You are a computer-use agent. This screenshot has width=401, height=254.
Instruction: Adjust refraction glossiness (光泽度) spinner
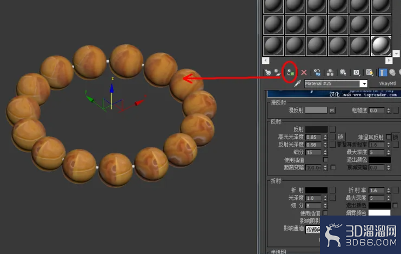pyautogui.click(x=325, y=198)
